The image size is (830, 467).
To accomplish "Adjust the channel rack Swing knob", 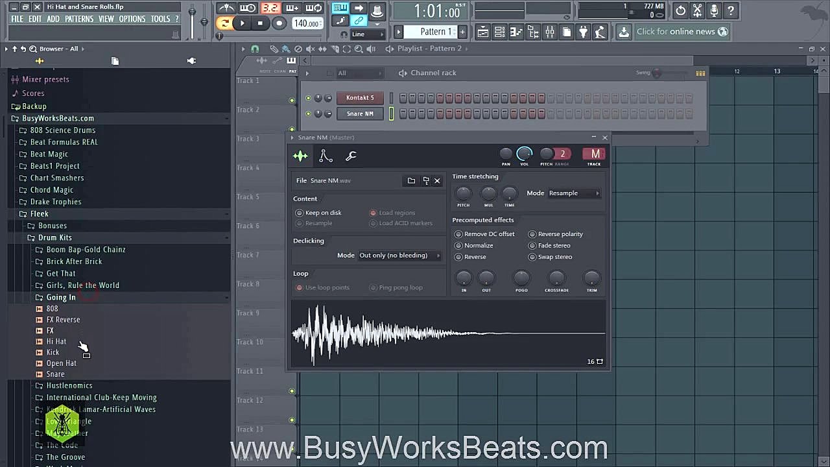I will [657, 73].
